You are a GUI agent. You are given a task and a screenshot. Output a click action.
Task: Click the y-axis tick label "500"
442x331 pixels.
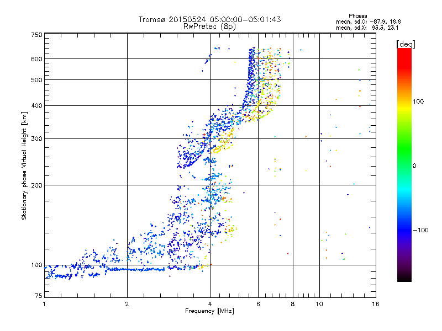(x=37, y=80)
